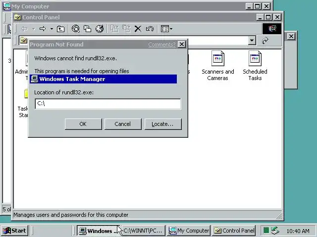Go up one folder level in Control Panel
The image size is (317, 237).
pos(60,29)
